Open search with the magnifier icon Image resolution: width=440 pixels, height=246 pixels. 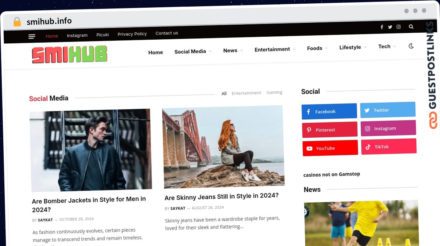pos(411,27)
